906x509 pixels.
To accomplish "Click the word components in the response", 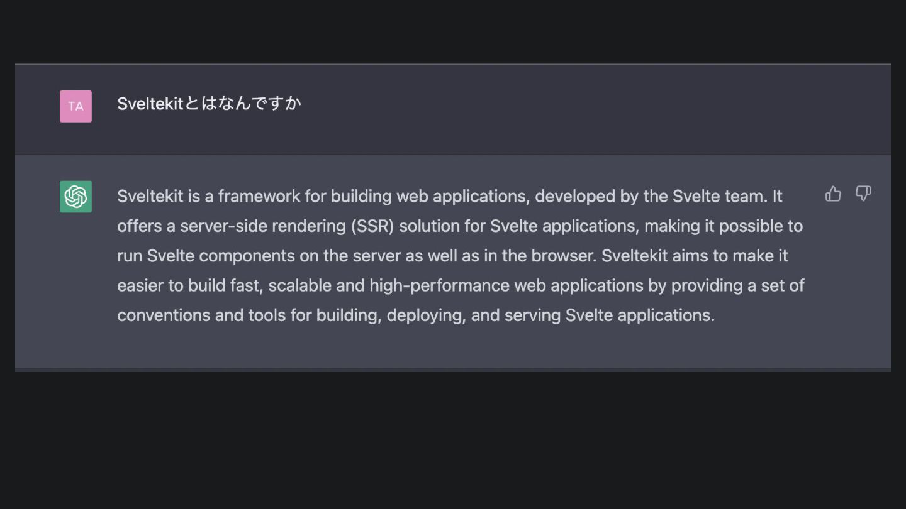I will tap(247, 256).
